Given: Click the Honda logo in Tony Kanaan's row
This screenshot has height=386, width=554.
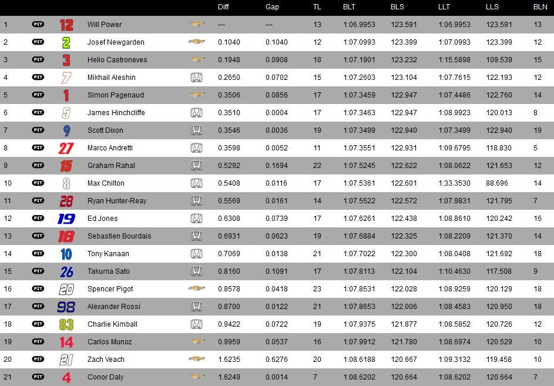Looking at the screenshot, I should [x=196, y=253].
